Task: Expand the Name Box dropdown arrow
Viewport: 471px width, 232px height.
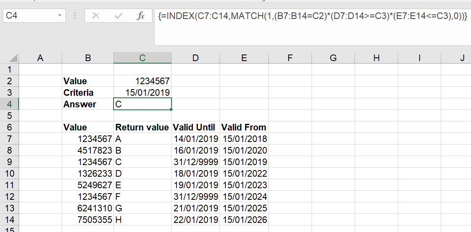Action: [x=60, y=16]
